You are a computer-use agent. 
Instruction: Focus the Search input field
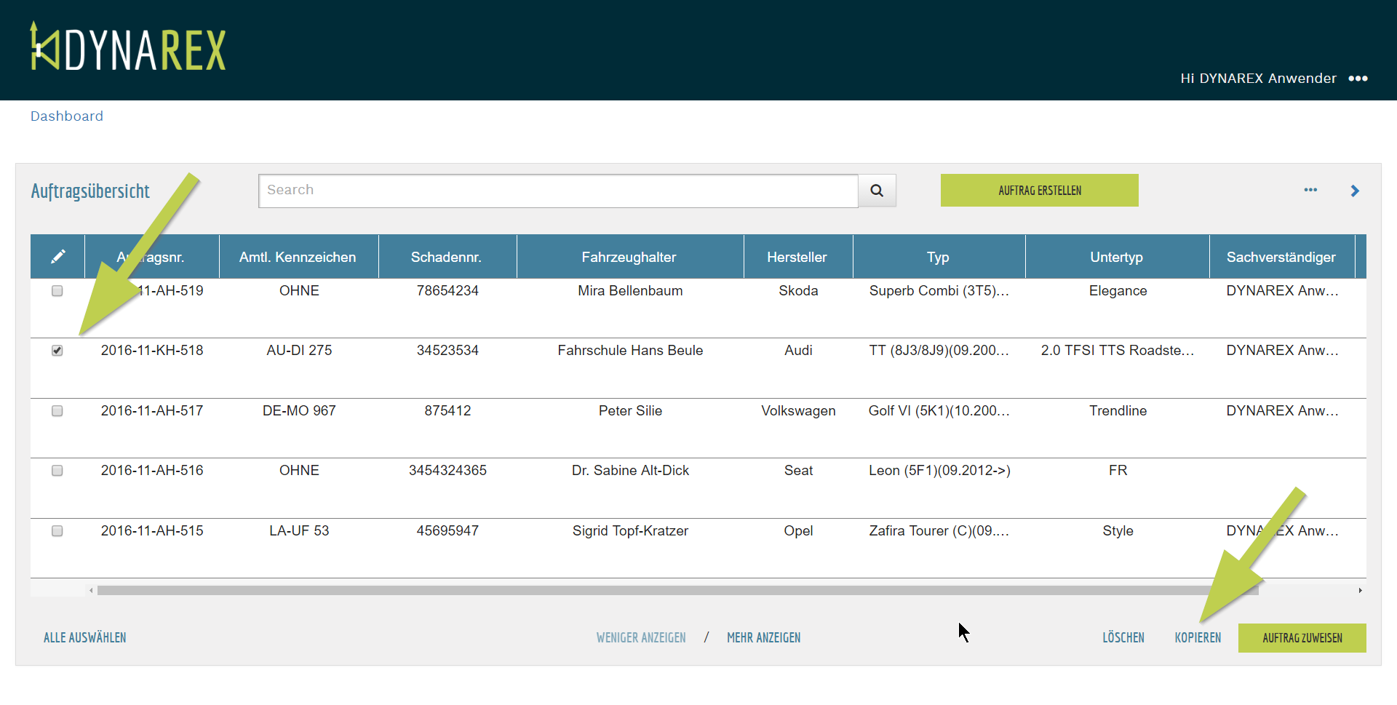click(x=558, y=191)
